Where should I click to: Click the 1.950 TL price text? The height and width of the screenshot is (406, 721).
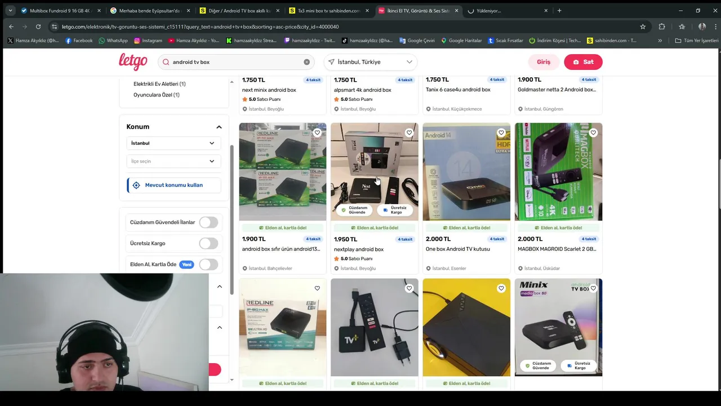[345, 239]
